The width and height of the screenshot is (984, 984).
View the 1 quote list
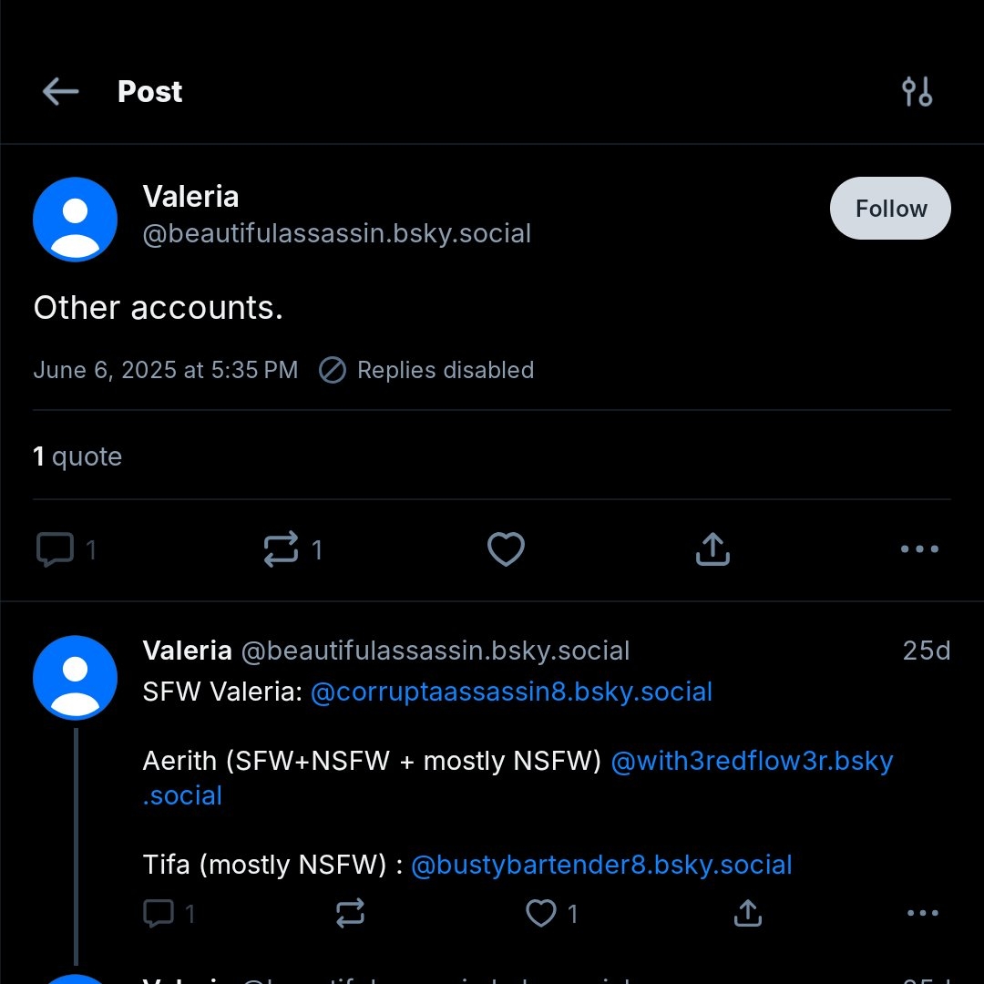point(77,456)
